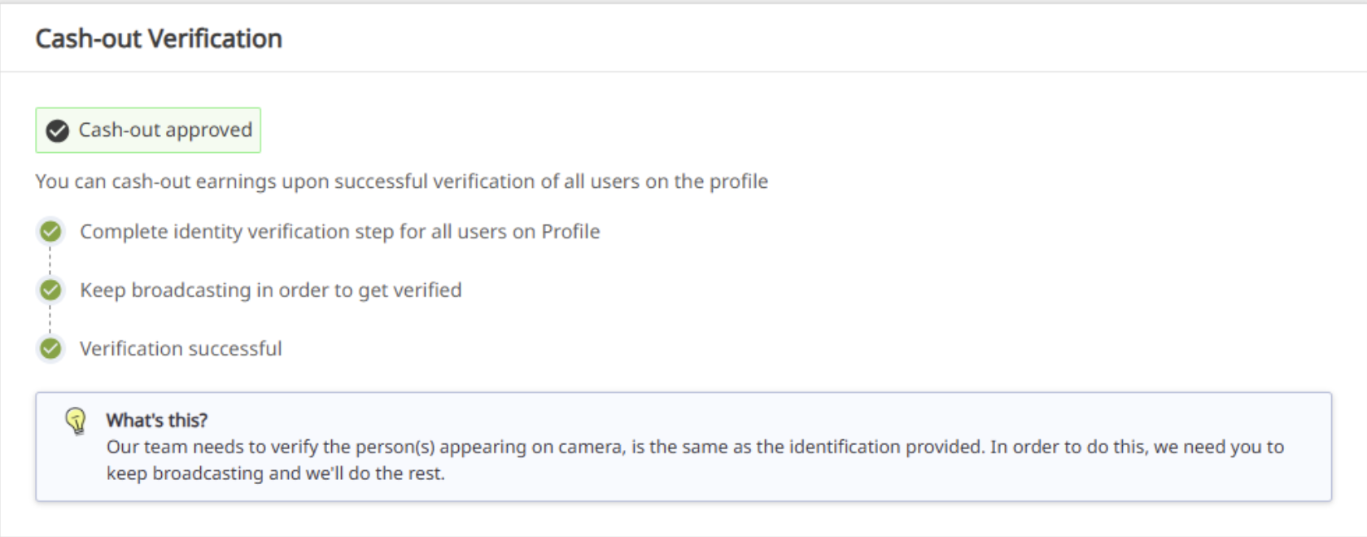Select the Cash-out approved label text
Image resolution: width=1367 pixels, height=537 pixels.
coord(165,130)
